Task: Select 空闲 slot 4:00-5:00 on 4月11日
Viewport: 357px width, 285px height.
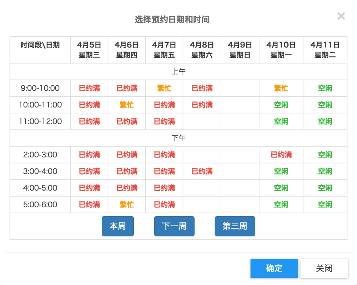Action: pos(325,188)
